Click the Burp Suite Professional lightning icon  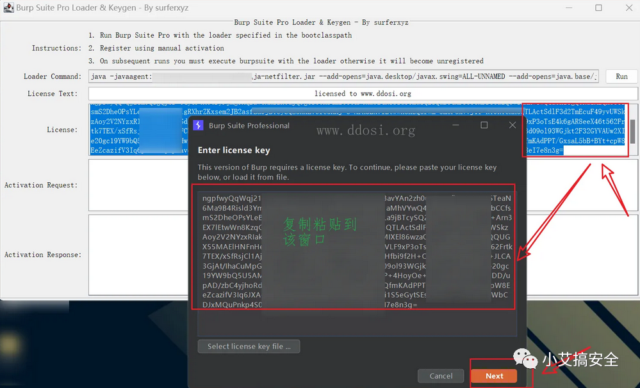pos(198,125)
